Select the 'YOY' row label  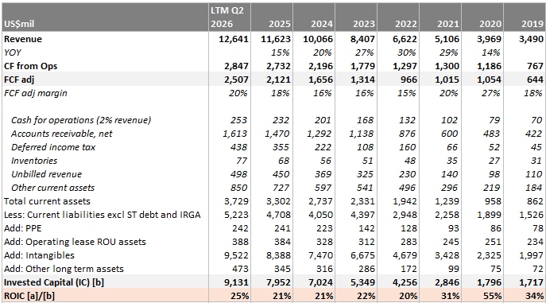coord(13,52)
